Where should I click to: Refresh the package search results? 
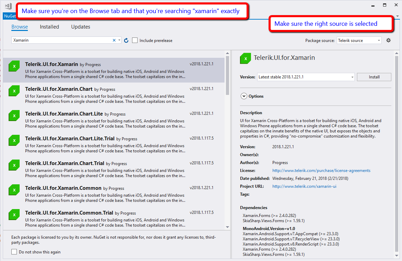click(x=126, y=41)
